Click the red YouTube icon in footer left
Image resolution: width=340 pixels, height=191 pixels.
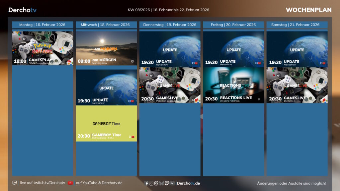[70, 183]
